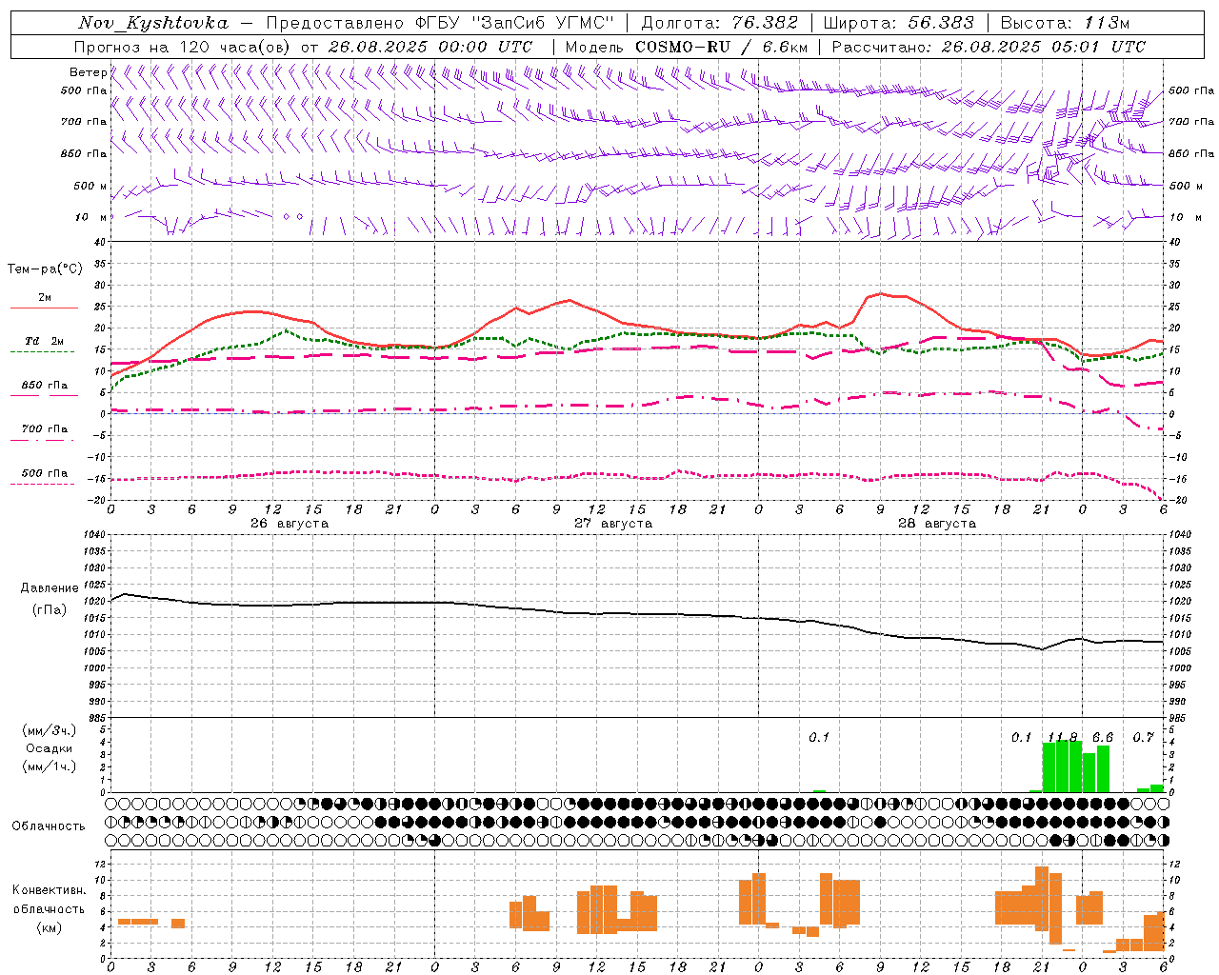Click 'Рассчитано: 26.08.2025 05:01 UTC' text
The width and height of the screenshot is (1219, 975).
(x=989, y=47)
